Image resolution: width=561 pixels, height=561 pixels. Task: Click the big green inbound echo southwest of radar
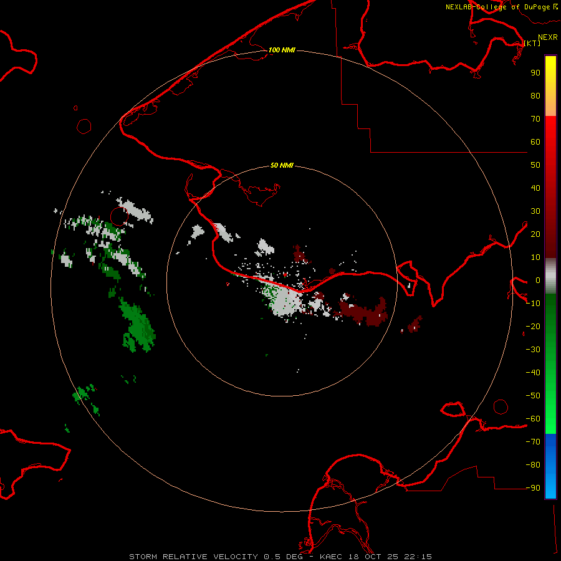click(x=138, y=325)
